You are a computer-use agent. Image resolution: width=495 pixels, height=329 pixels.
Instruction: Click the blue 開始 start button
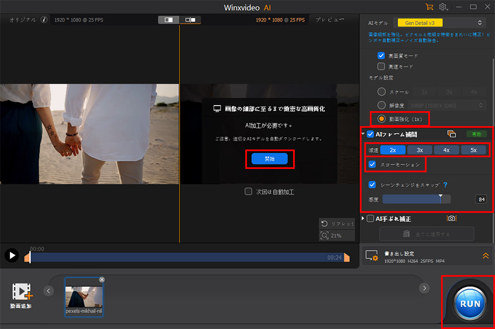coord(269,158)
